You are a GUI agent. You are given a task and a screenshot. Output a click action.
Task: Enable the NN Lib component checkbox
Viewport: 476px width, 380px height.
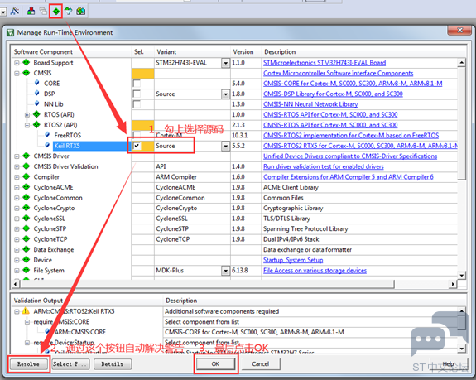coord(137,104)
